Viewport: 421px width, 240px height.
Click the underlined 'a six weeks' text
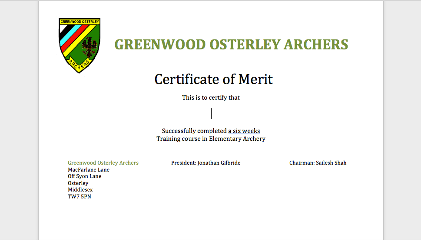244,131
